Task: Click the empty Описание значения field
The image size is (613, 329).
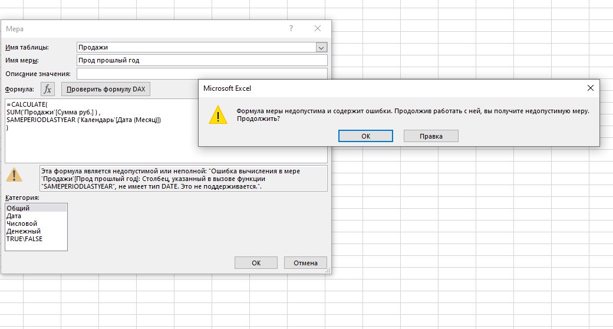Action: (202, 74)
